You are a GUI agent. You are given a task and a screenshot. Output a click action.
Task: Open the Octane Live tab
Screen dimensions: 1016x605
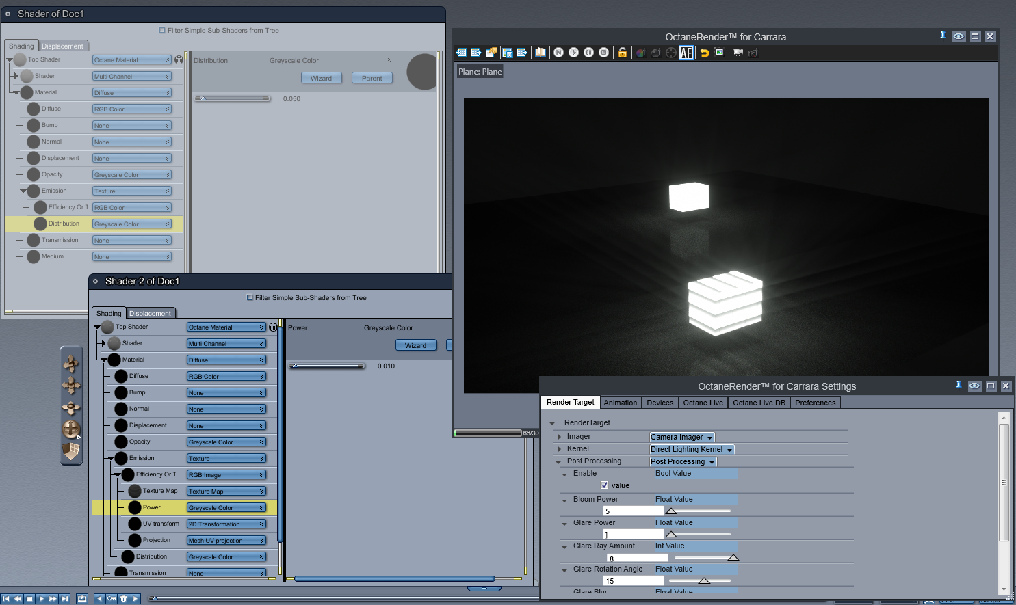(x=703, y=403)
